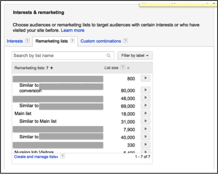Click the Interests & remarketing heading

39,12
